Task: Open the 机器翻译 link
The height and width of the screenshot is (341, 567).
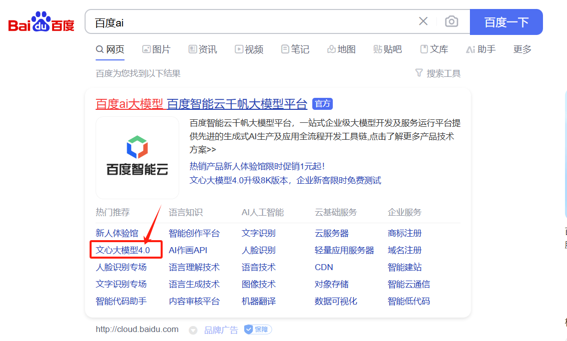Action: click(259, 301)
